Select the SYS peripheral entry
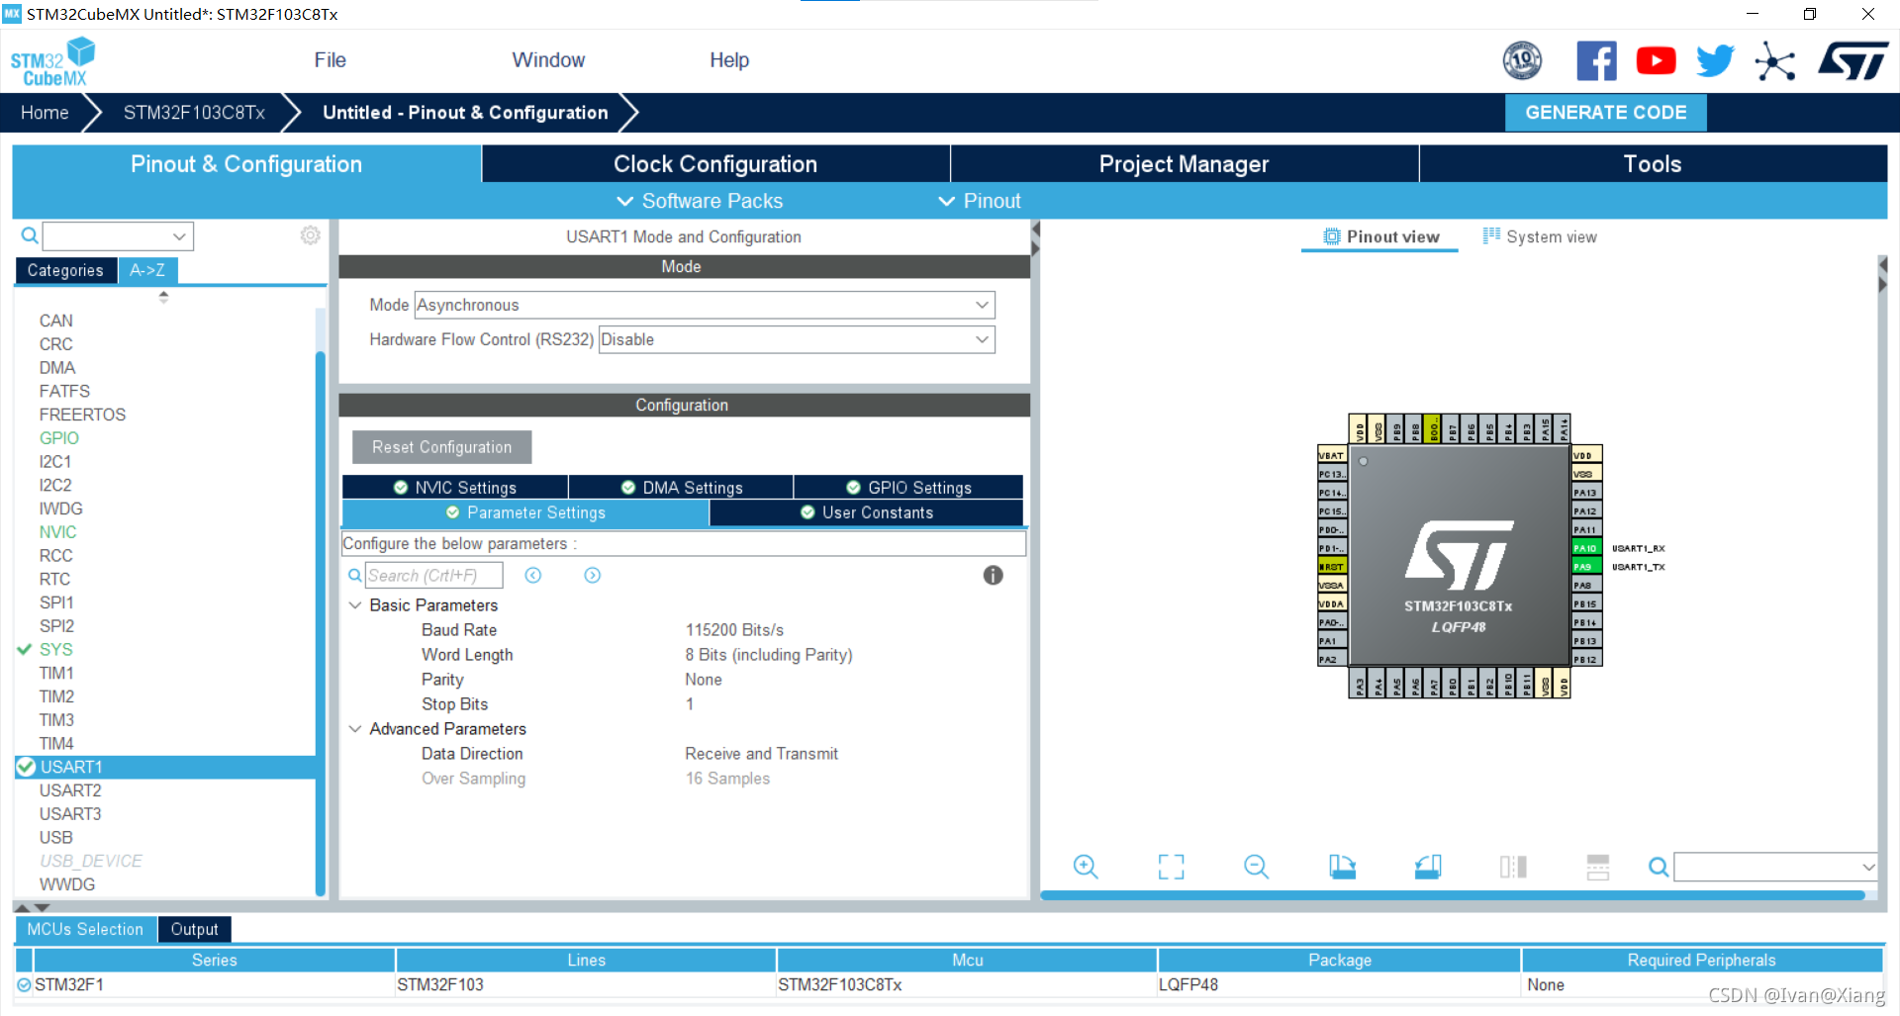This screenshot has height=1016, width=1900. coord(55,650)
